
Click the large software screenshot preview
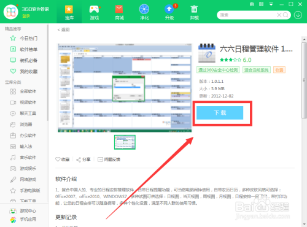point(125,88)
